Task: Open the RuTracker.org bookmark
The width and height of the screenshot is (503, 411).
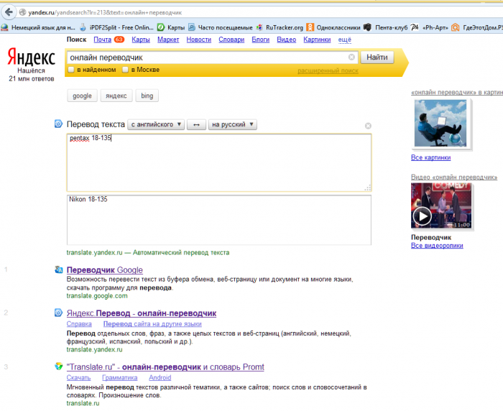Action: click(x=280, y=27)
